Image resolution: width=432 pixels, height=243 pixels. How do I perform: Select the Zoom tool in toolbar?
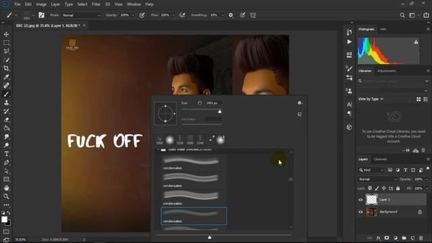(x=6, y=196)
